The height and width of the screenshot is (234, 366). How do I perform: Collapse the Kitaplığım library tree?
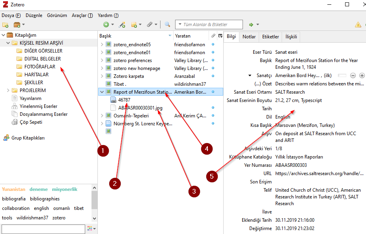click(3, 35)
